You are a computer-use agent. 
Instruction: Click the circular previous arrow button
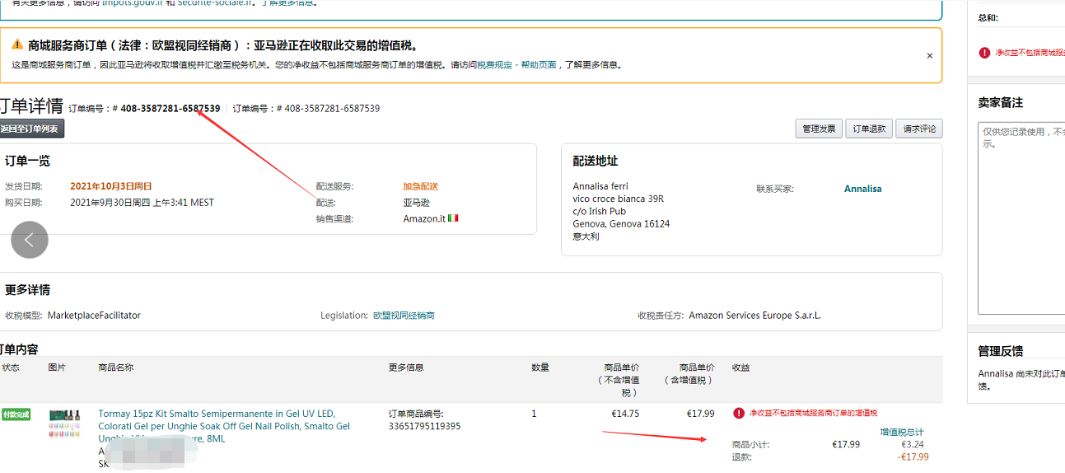[x=30, y=240]
